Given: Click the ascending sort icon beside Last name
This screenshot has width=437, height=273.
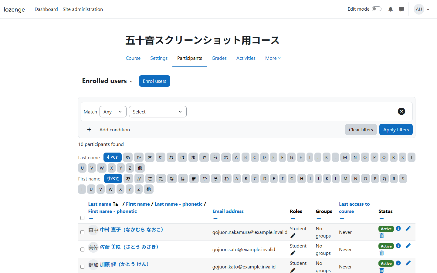Looking at the screenshot, I should tap(116, 204).
